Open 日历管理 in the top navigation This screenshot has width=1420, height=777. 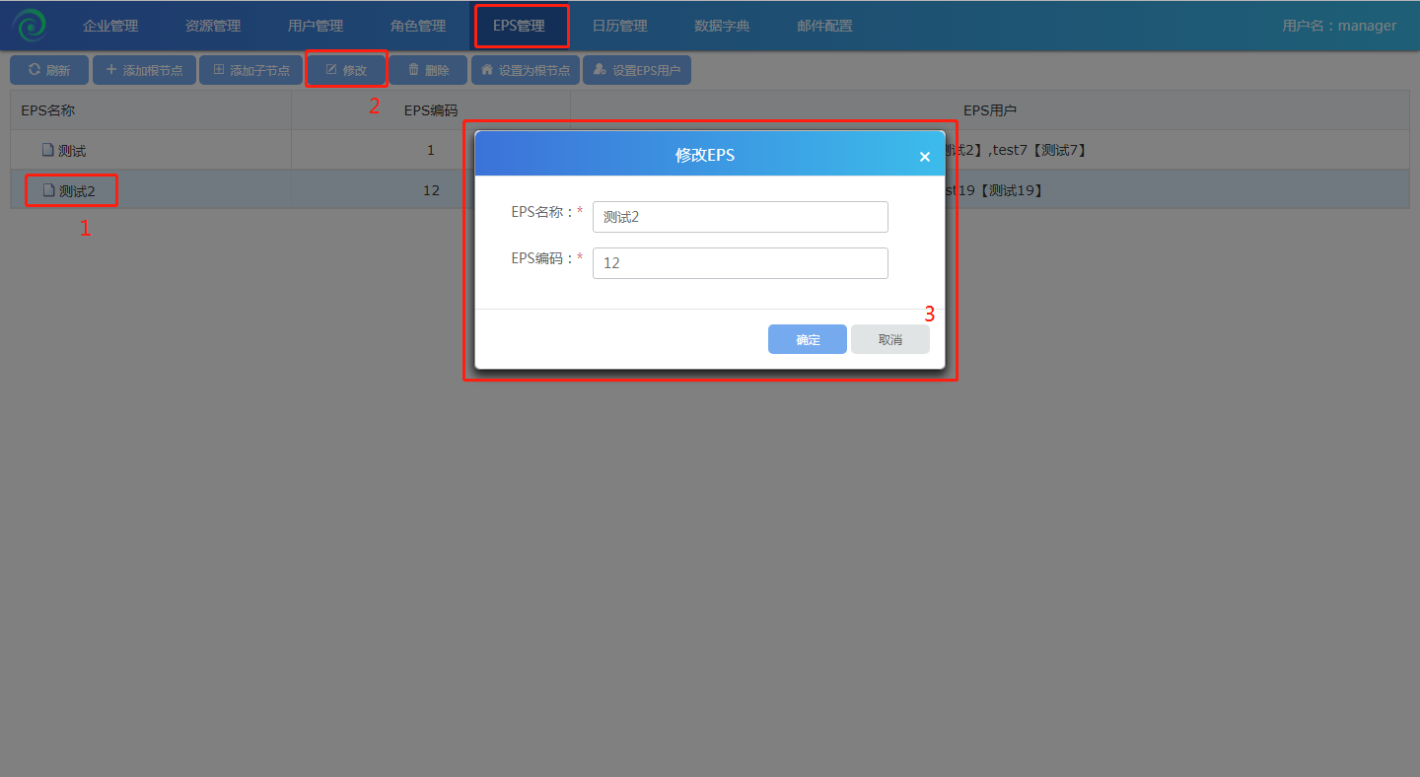pos(620,26)
